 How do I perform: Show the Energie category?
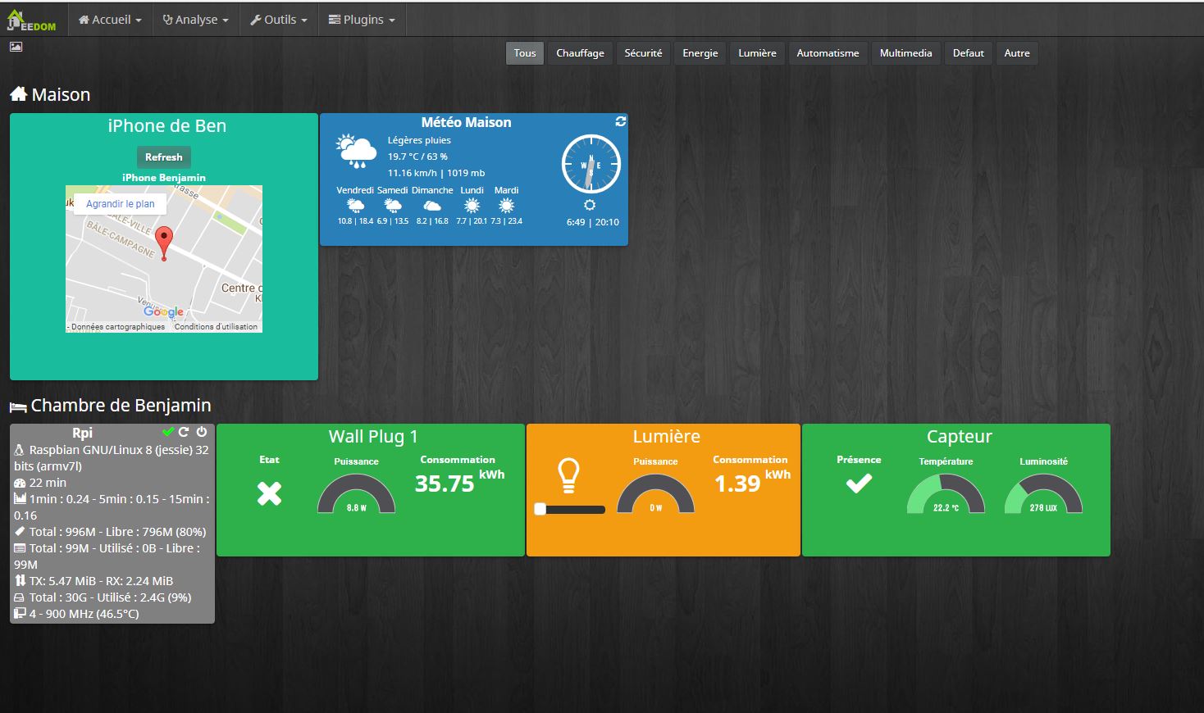point(700,53)
